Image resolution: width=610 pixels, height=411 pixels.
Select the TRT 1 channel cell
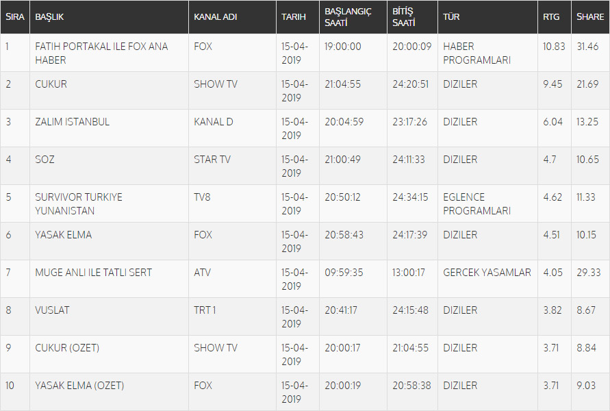(x=205, y=310)
